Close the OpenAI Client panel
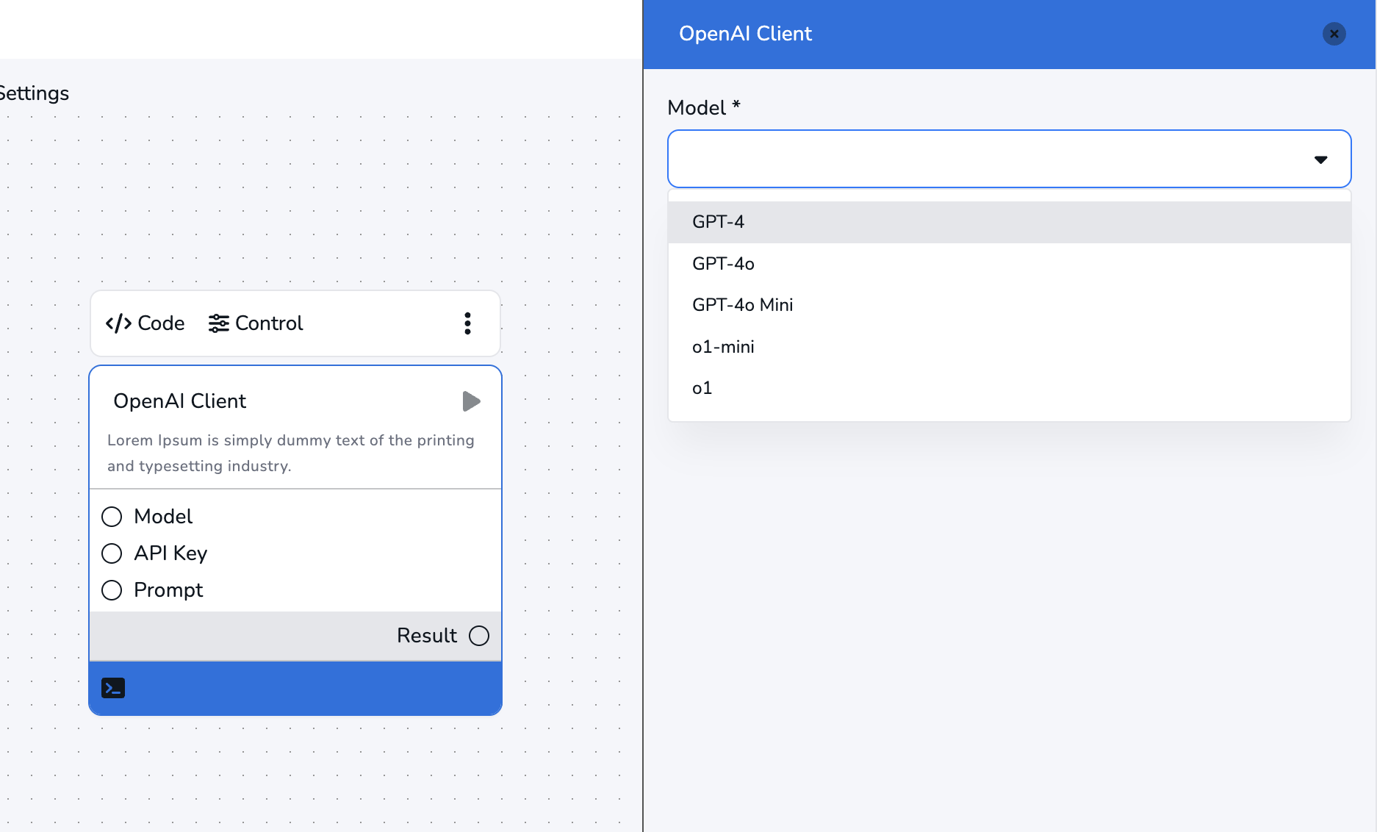The image size is (1377, 832). [1334, 34]
